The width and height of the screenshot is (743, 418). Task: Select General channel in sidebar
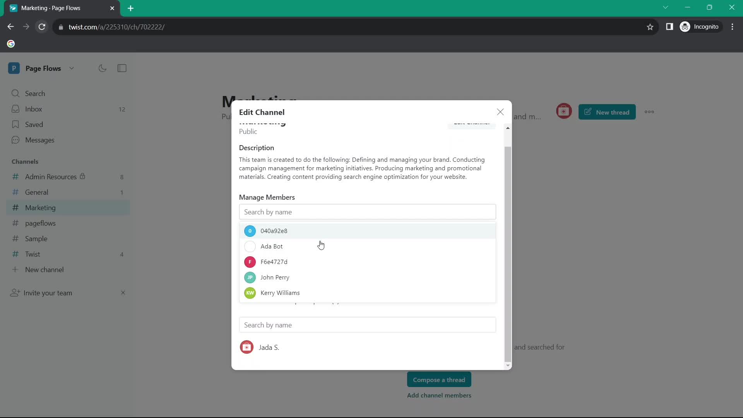36,192
